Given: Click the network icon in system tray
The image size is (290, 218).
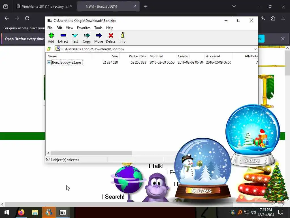Looking at the screenshot, I should tap(247, 212).
